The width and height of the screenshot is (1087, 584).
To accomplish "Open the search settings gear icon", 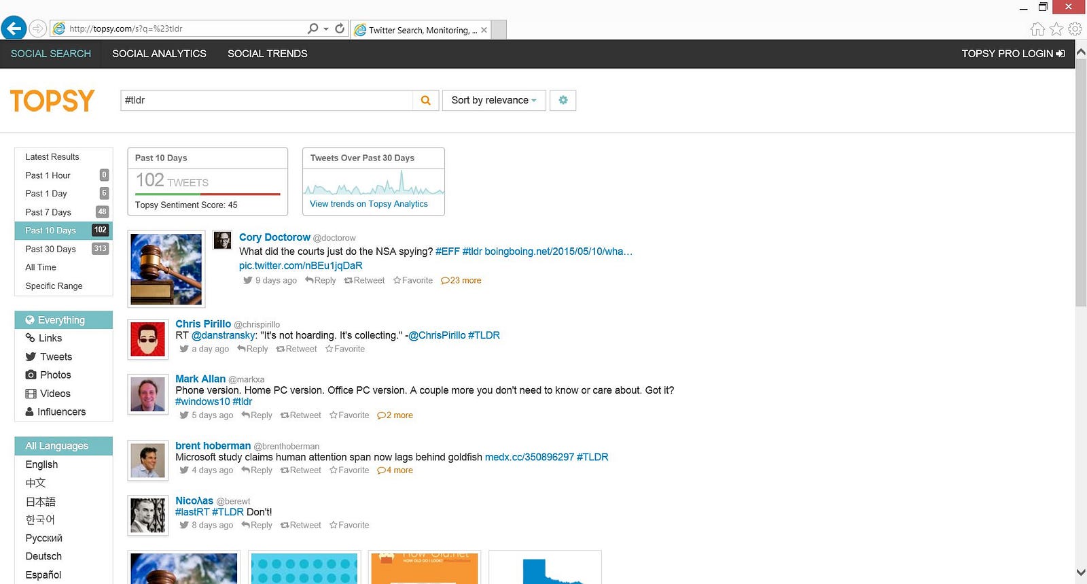I will click(x=563, y=101).
